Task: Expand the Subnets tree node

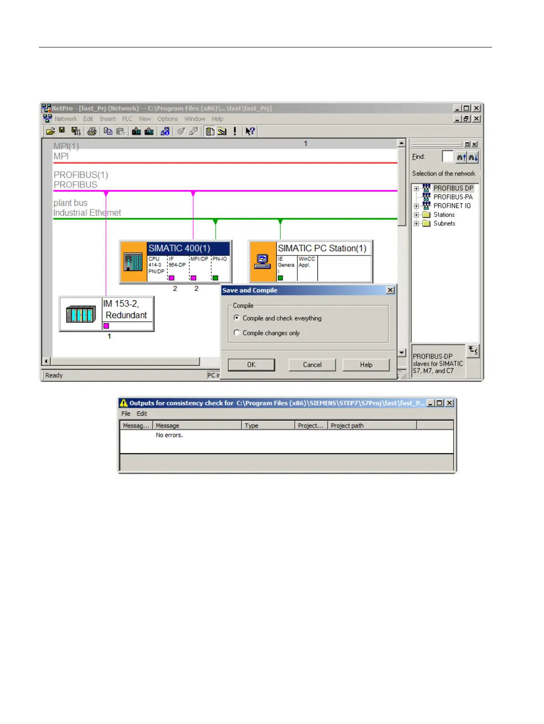Action: tap(416, 224)
